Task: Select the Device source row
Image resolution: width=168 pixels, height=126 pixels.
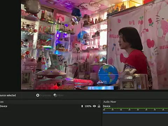Action: (50, 106)
